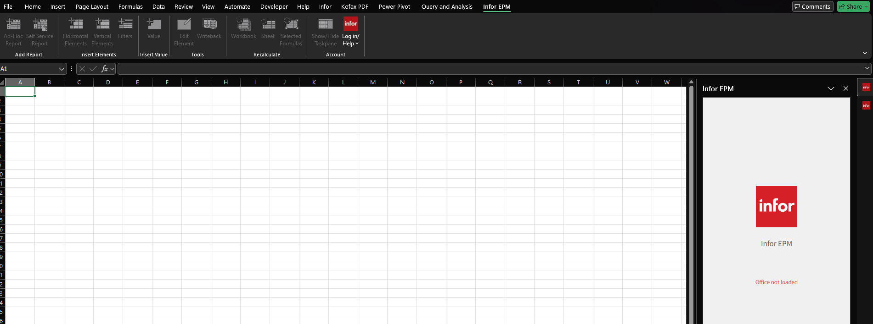Click the Infor EPM ribbon tab
This screenshot has height=324, width=873.
[x=497, y=6]
